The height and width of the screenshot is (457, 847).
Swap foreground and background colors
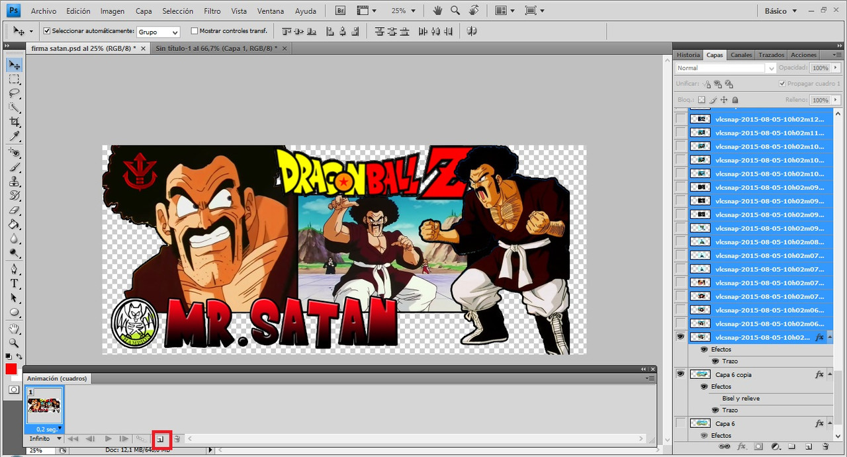[19, 357]
